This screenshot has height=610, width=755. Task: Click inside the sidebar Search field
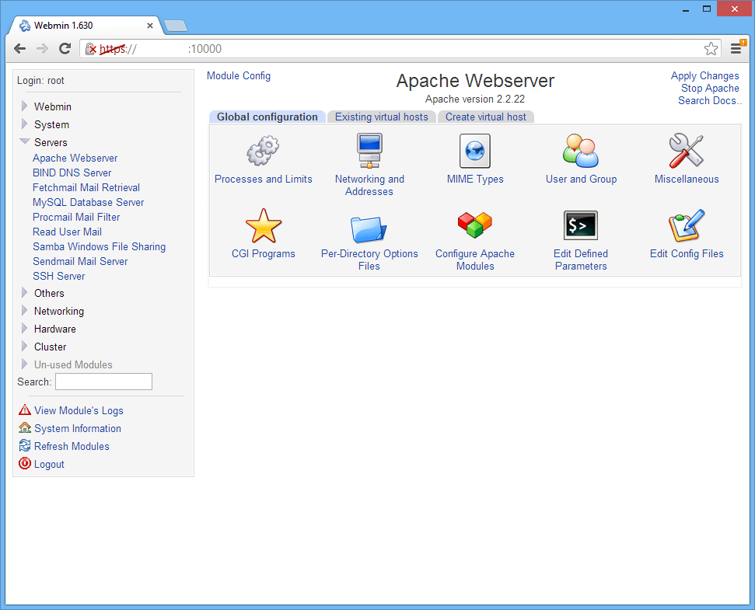point(103,382)
